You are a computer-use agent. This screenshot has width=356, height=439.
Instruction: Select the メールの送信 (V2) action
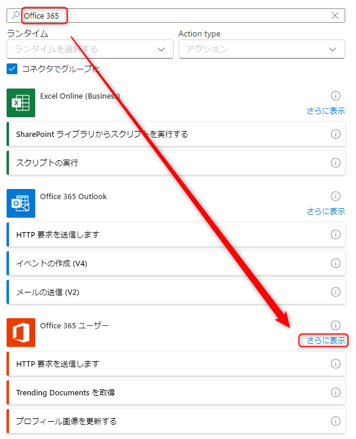click(176, 292)
